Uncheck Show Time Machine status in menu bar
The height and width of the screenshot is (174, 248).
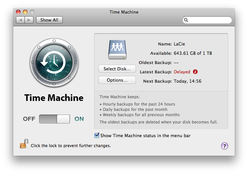coord(96,135)
